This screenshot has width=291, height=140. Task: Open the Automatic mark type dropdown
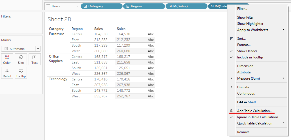(x=21, y=49)
